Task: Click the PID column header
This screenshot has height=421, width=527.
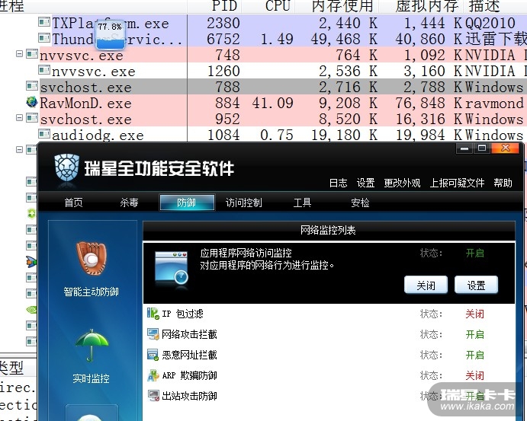Action: coord(224,6)
